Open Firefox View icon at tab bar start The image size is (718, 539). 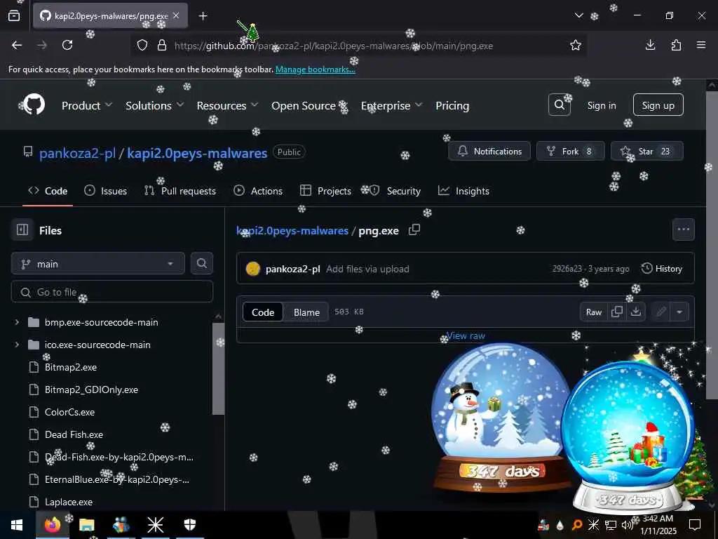pos(14,15)
